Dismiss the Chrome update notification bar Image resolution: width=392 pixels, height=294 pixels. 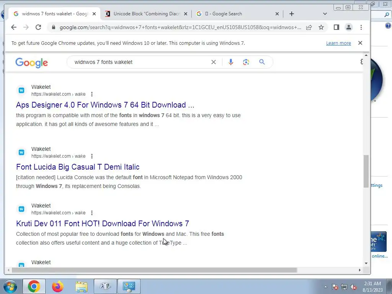[x=360, y=43]
